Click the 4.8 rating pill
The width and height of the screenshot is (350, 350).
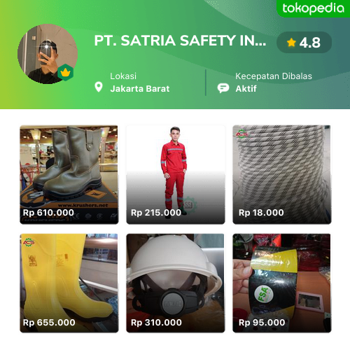304,43
